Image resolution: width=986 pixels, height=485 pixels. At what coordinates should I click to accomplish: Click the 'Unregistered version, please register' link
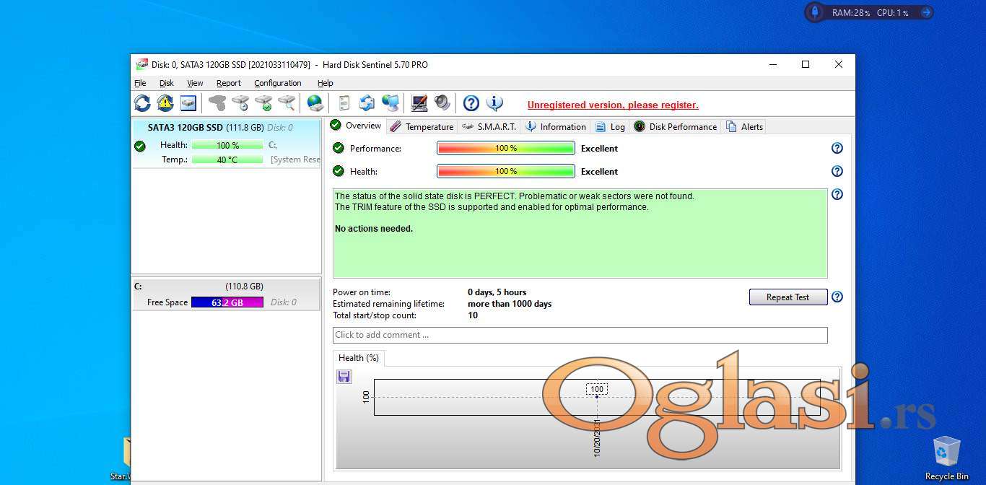(x=612, y=105)
